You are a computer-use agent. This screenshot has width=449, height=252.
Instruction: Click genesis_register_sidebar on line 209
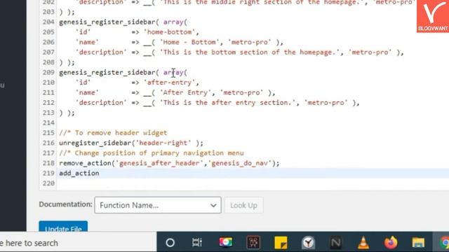(107, 73)
